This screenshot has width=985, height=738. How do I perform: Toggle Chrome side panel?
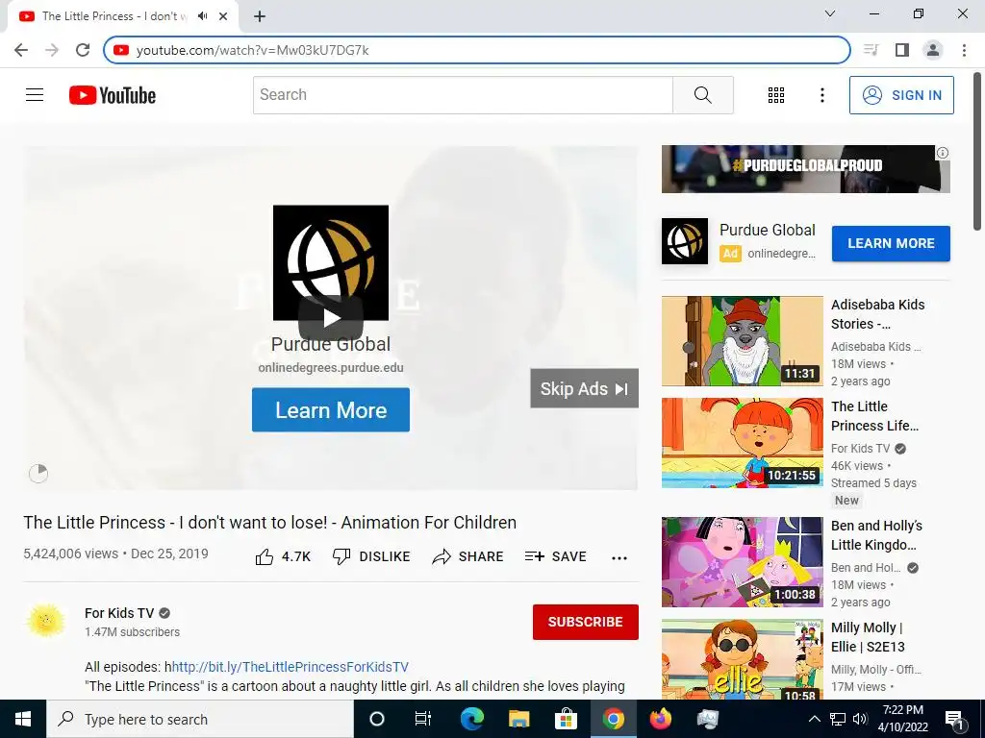[x=902, y=50]
